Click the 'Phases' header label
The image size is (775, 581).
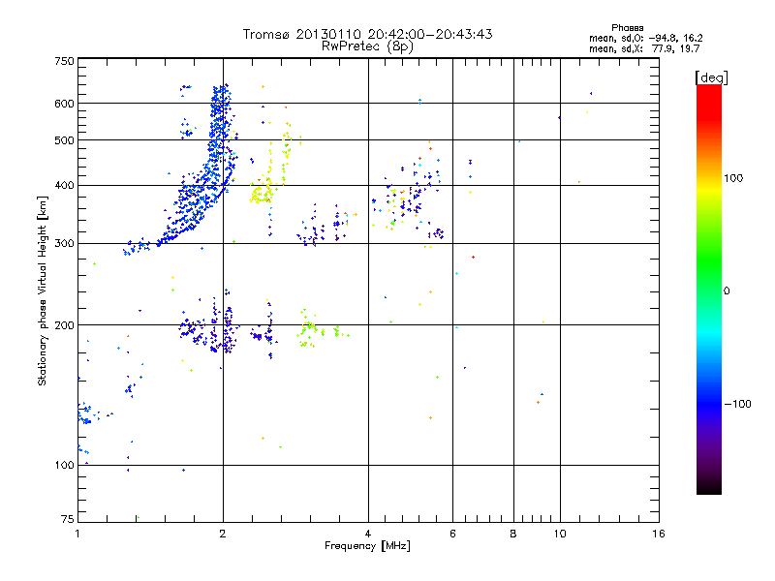click(x=627, y=28)
